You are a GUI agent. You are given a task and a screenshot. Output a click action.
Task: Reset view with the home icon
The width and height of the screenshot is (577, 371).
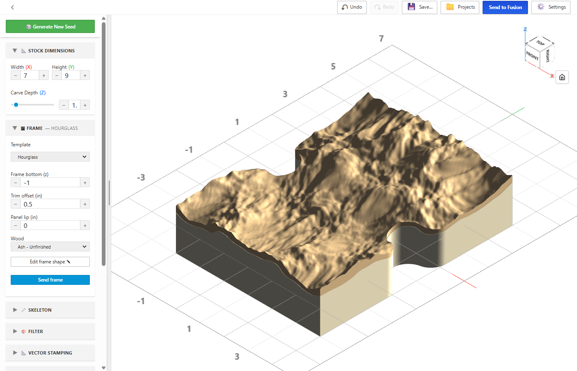(x=562, y=77)
